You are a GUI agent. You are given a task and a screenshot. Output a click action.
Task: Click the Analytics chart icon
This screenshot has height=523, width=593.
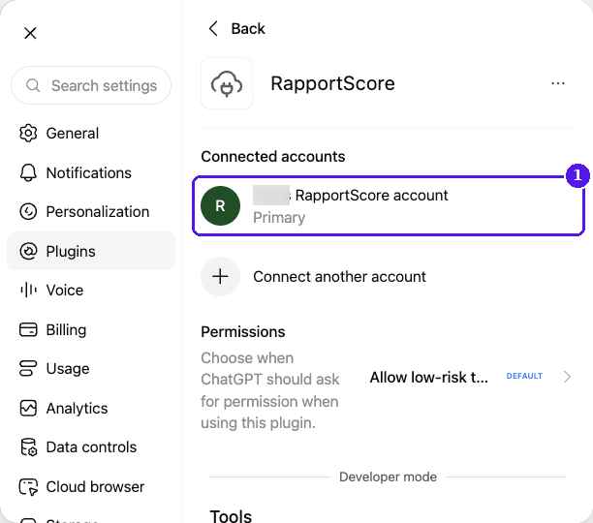click(28, 408)
